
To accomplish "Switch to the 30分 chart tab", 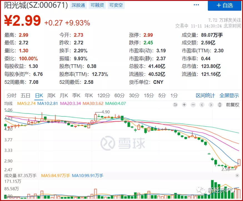I will [134, 96].
